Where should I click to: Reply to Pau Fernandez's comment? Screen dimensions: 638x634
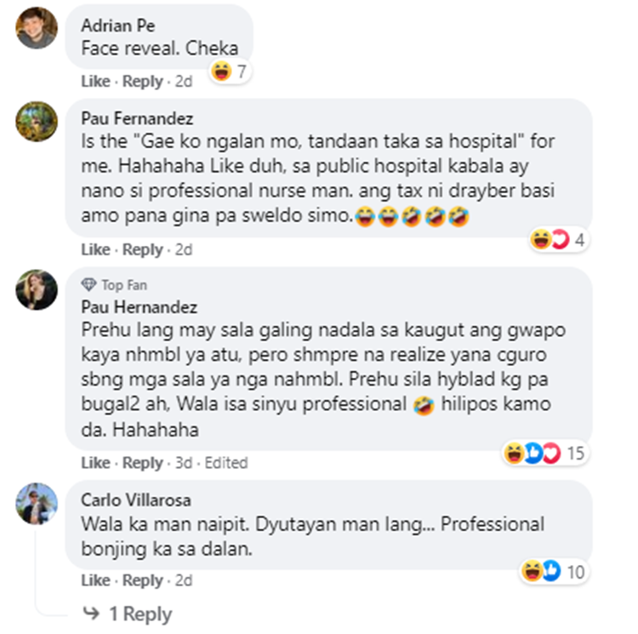143,249
